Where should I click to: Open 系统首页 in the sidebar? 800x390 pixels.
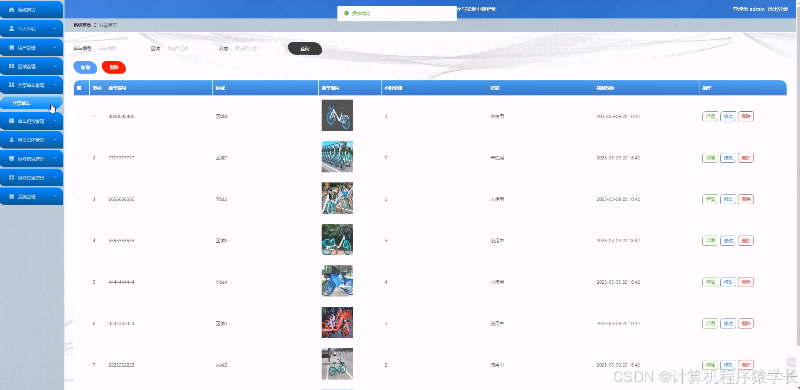click(31, 10)
